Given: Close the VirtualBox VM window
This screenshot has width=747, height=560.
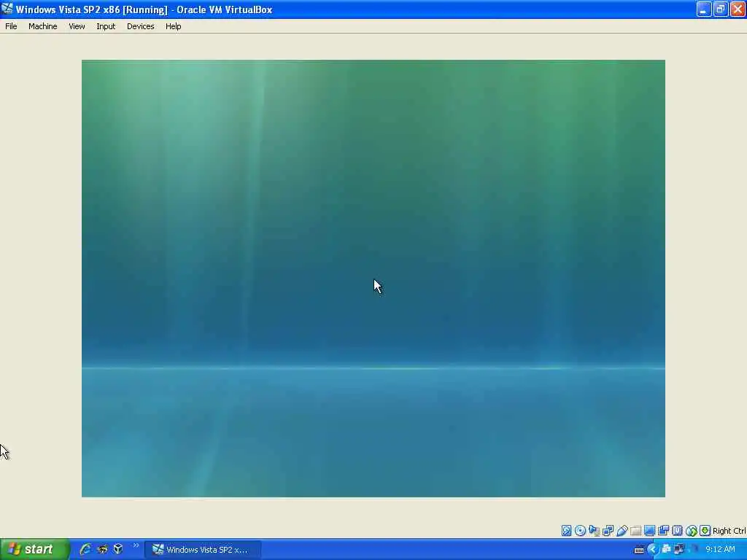Looking at the screenshot, I should pyautogui.click(x=738, y=9).
